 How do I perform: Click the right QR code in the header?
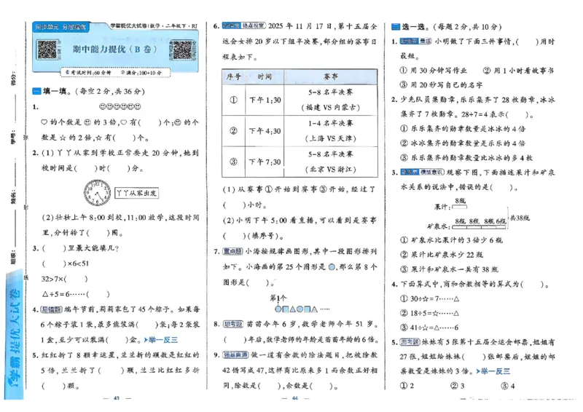(x=181, y=50)
